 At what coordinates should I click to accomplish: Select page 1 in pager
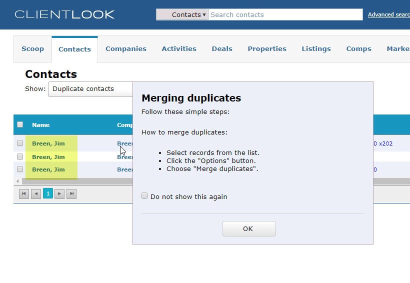48,193
